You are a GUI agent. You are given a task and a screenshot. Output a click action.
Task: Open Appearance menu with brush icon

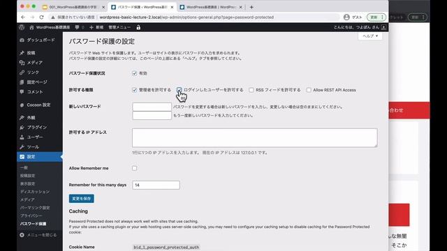[x=40, y=118]
